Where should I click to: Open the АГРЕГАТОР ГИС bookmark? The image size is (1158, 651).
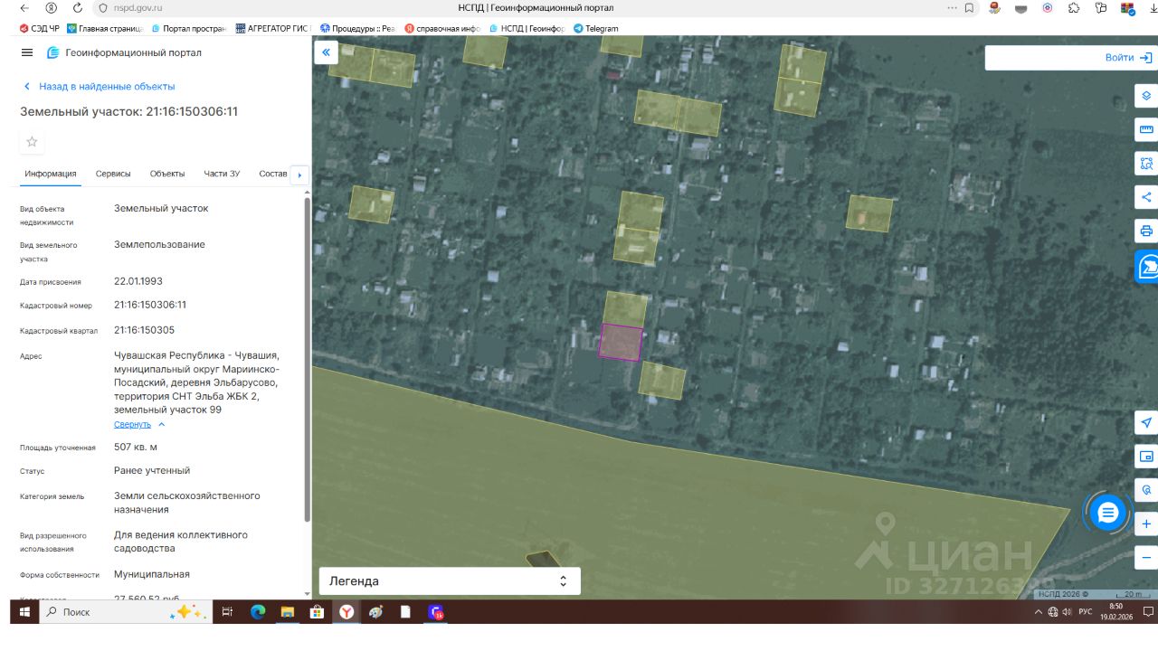coord(273,28)
